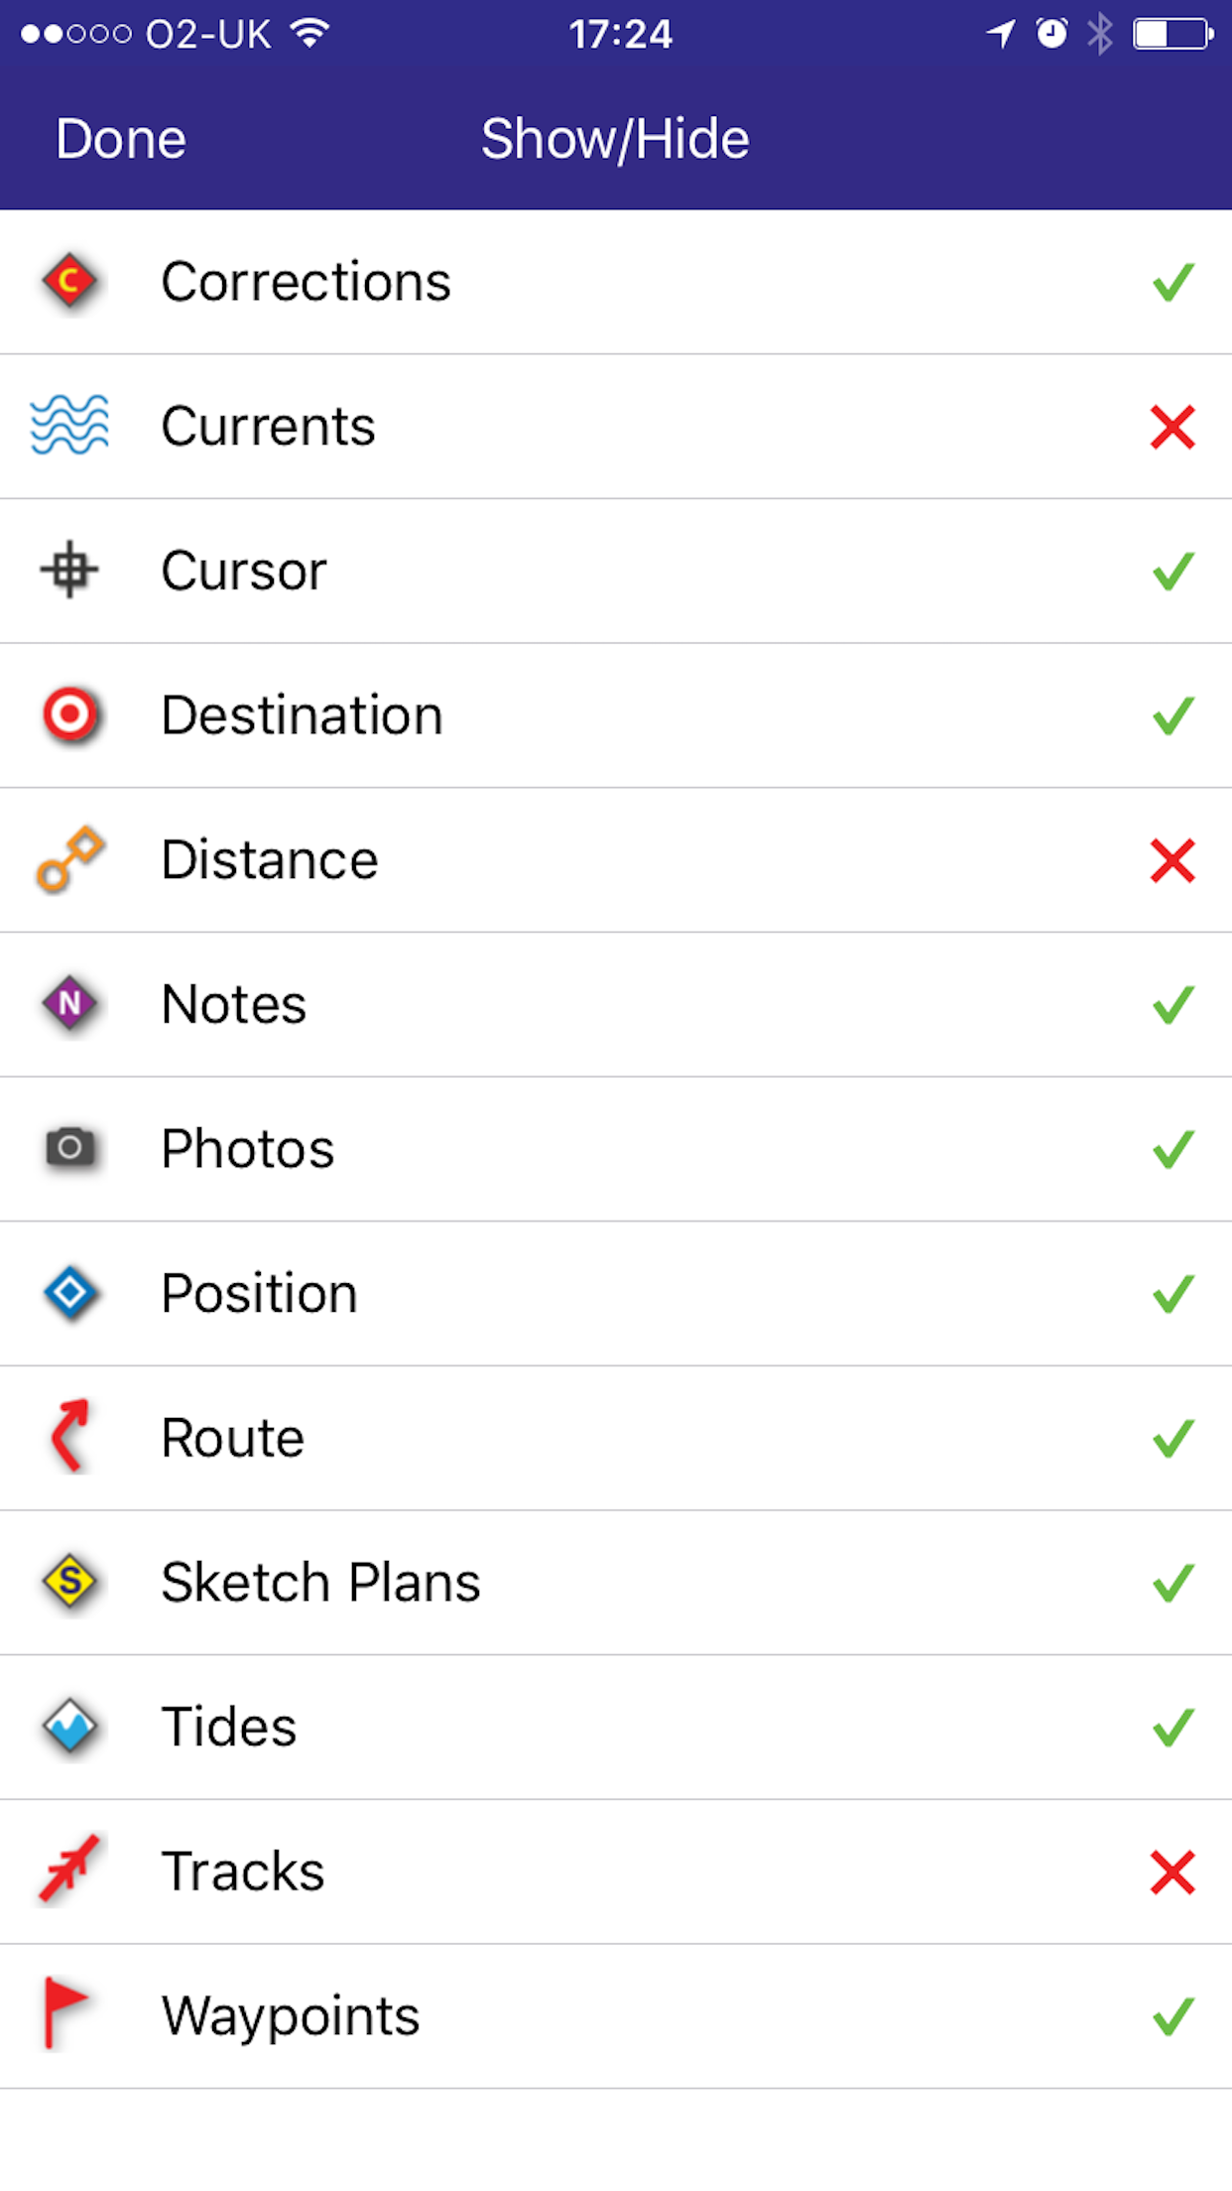Click the Cursor crosshair icon
Image resolution: width=1232 pixels, height=2191 pixels.
pos(69,571)
